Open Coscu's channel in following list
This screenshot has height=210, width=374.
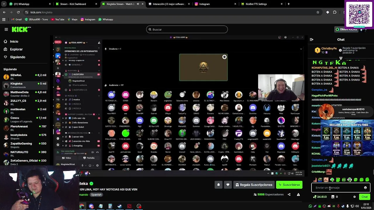(x=25, y=119)
